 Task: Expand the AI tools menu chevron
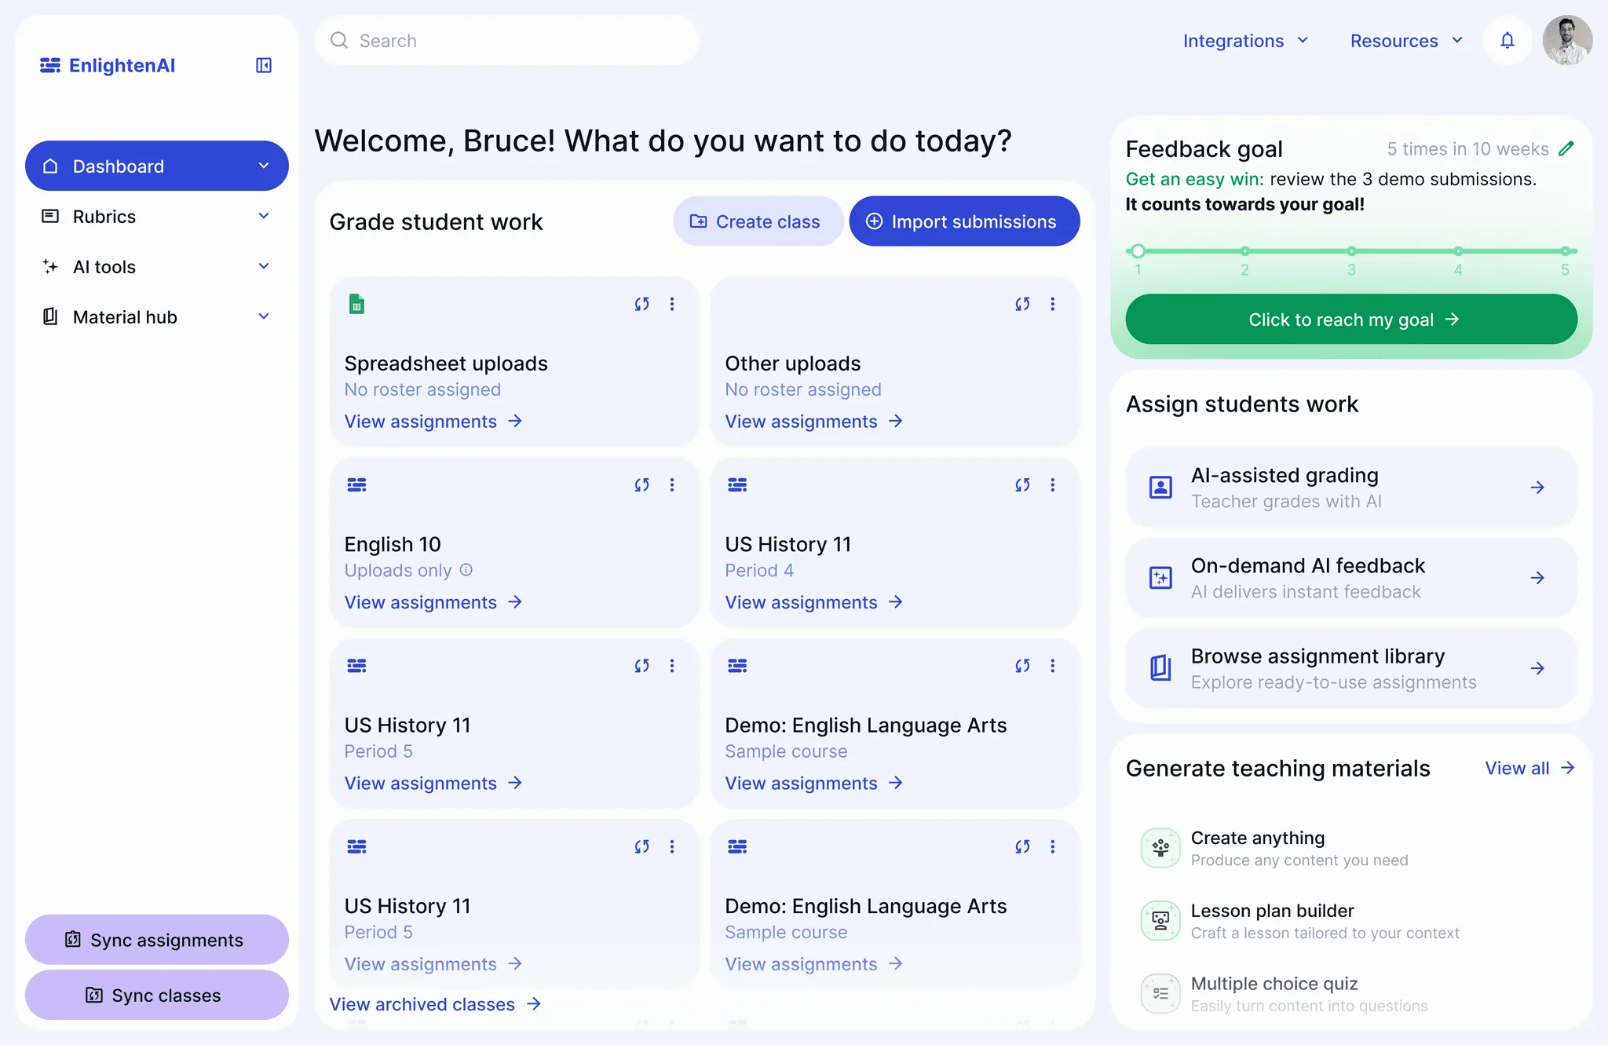coord(264,266)
